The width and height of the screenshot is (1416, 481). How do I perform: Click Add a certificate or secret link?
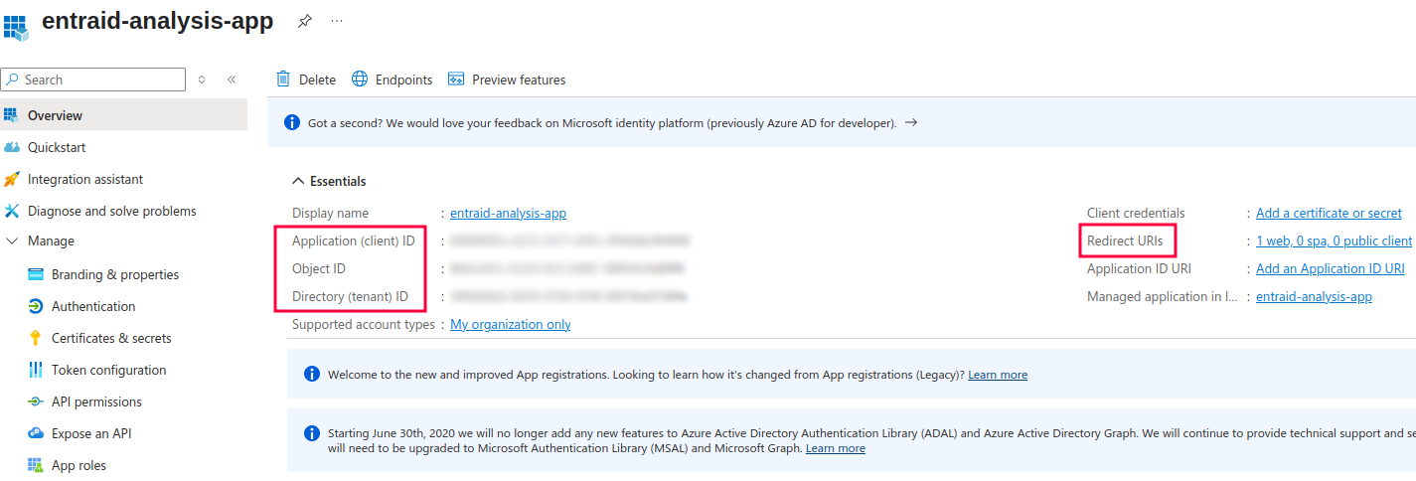point(1329,213)
